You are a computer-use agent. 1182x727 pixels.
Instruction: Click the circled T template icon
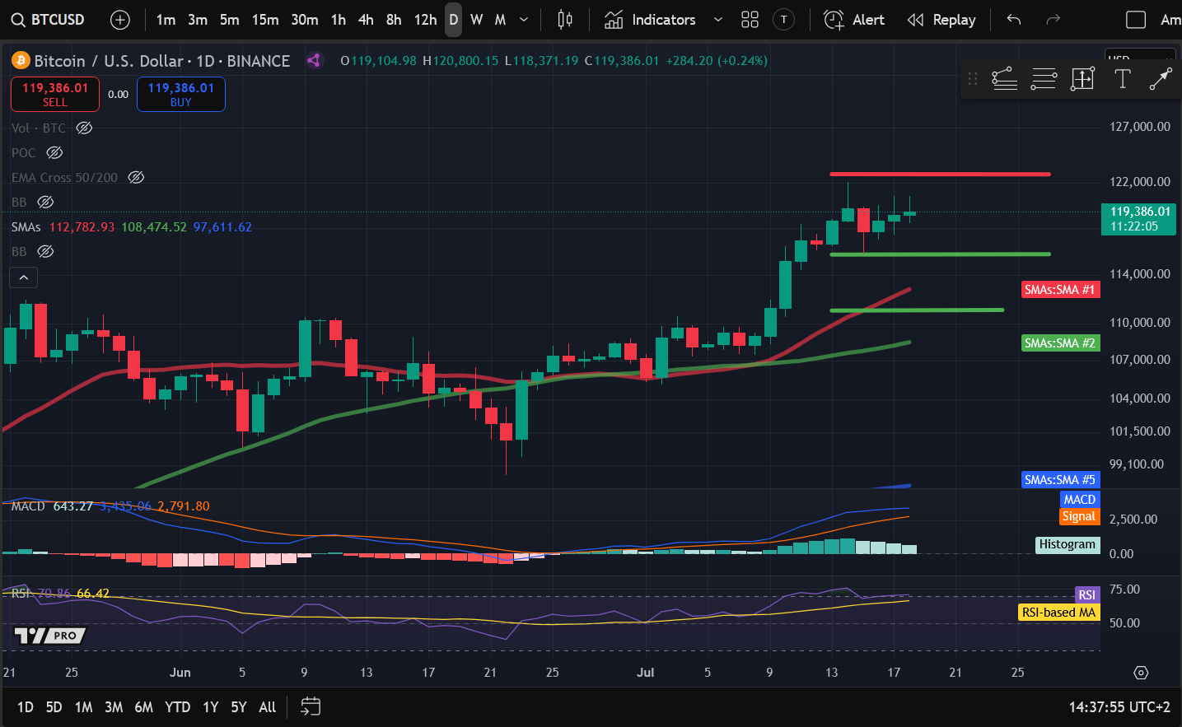(x=784, y=20)
